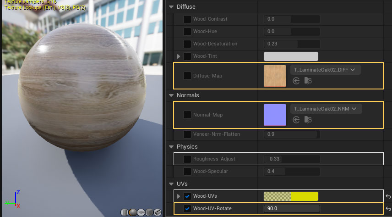Reset Wood-UV-Rotate to default value

point(388,208)
